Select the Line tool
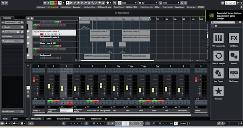Image resolution: width=243 pixels, height=128 pixels. (x=96, y=3)
